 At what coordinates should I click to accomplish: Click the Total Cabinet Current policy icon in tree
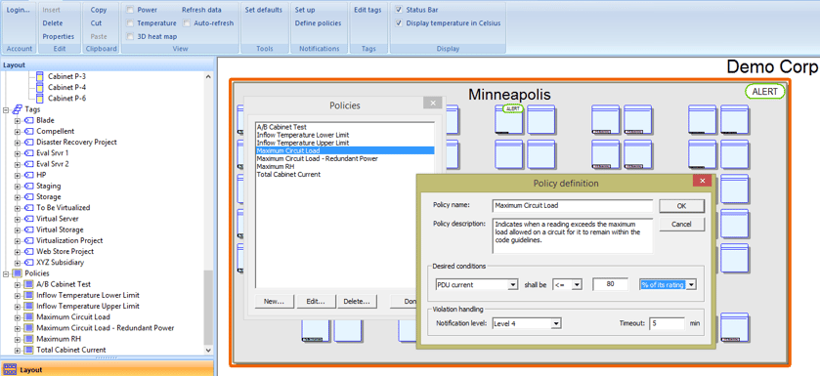[x=28, y=350]
